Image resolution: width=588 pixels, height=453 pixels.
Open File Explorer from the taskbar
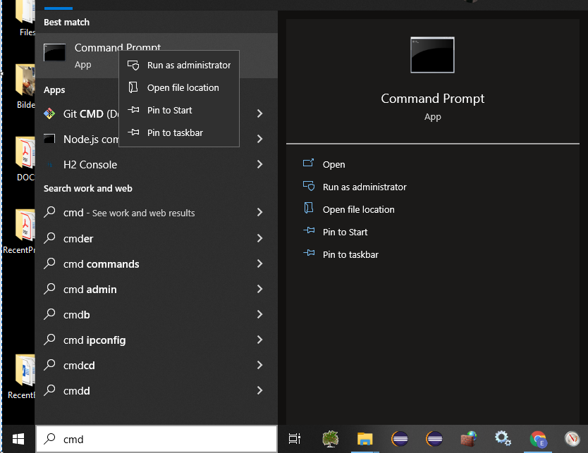click(x=365, y=439)
